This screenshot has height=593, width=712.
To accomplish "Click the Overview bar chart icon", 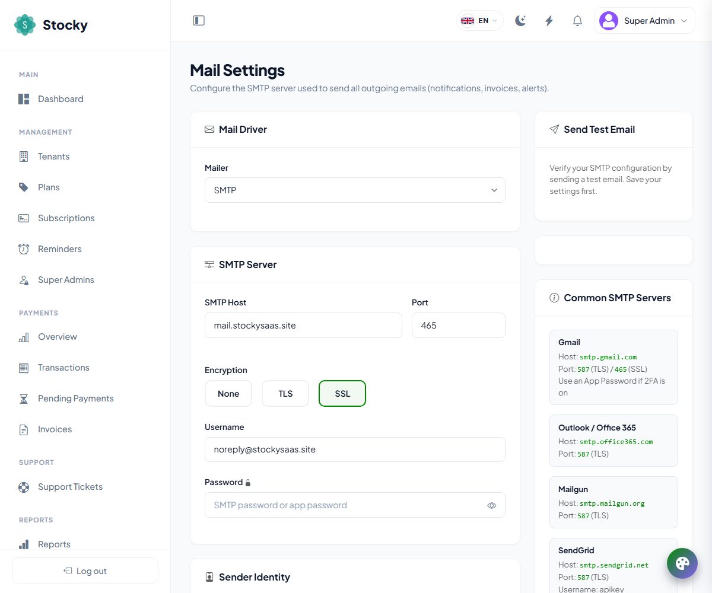I will click(x=24, y=337).
